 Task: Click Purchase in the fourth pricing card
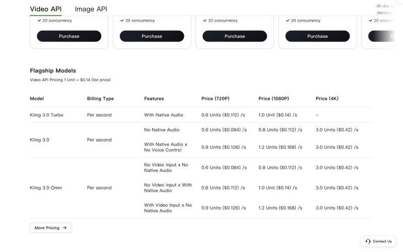[x=317, y=36]
